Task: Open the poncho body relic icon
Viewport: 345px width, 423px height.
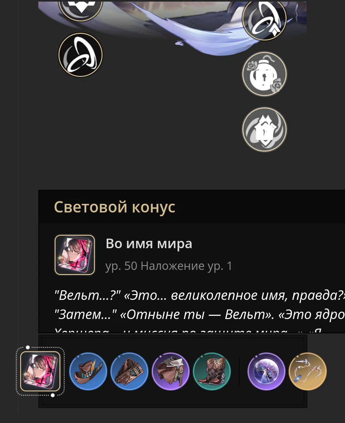Action: pyautogui.click(x=171, y=371)
